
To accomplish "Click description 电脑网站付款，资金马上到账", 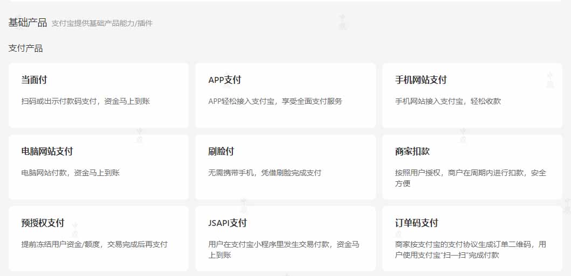I will pyautogui.click(x=70, y=173).
